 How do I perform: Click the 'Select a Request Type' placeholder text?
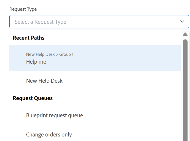41,22
